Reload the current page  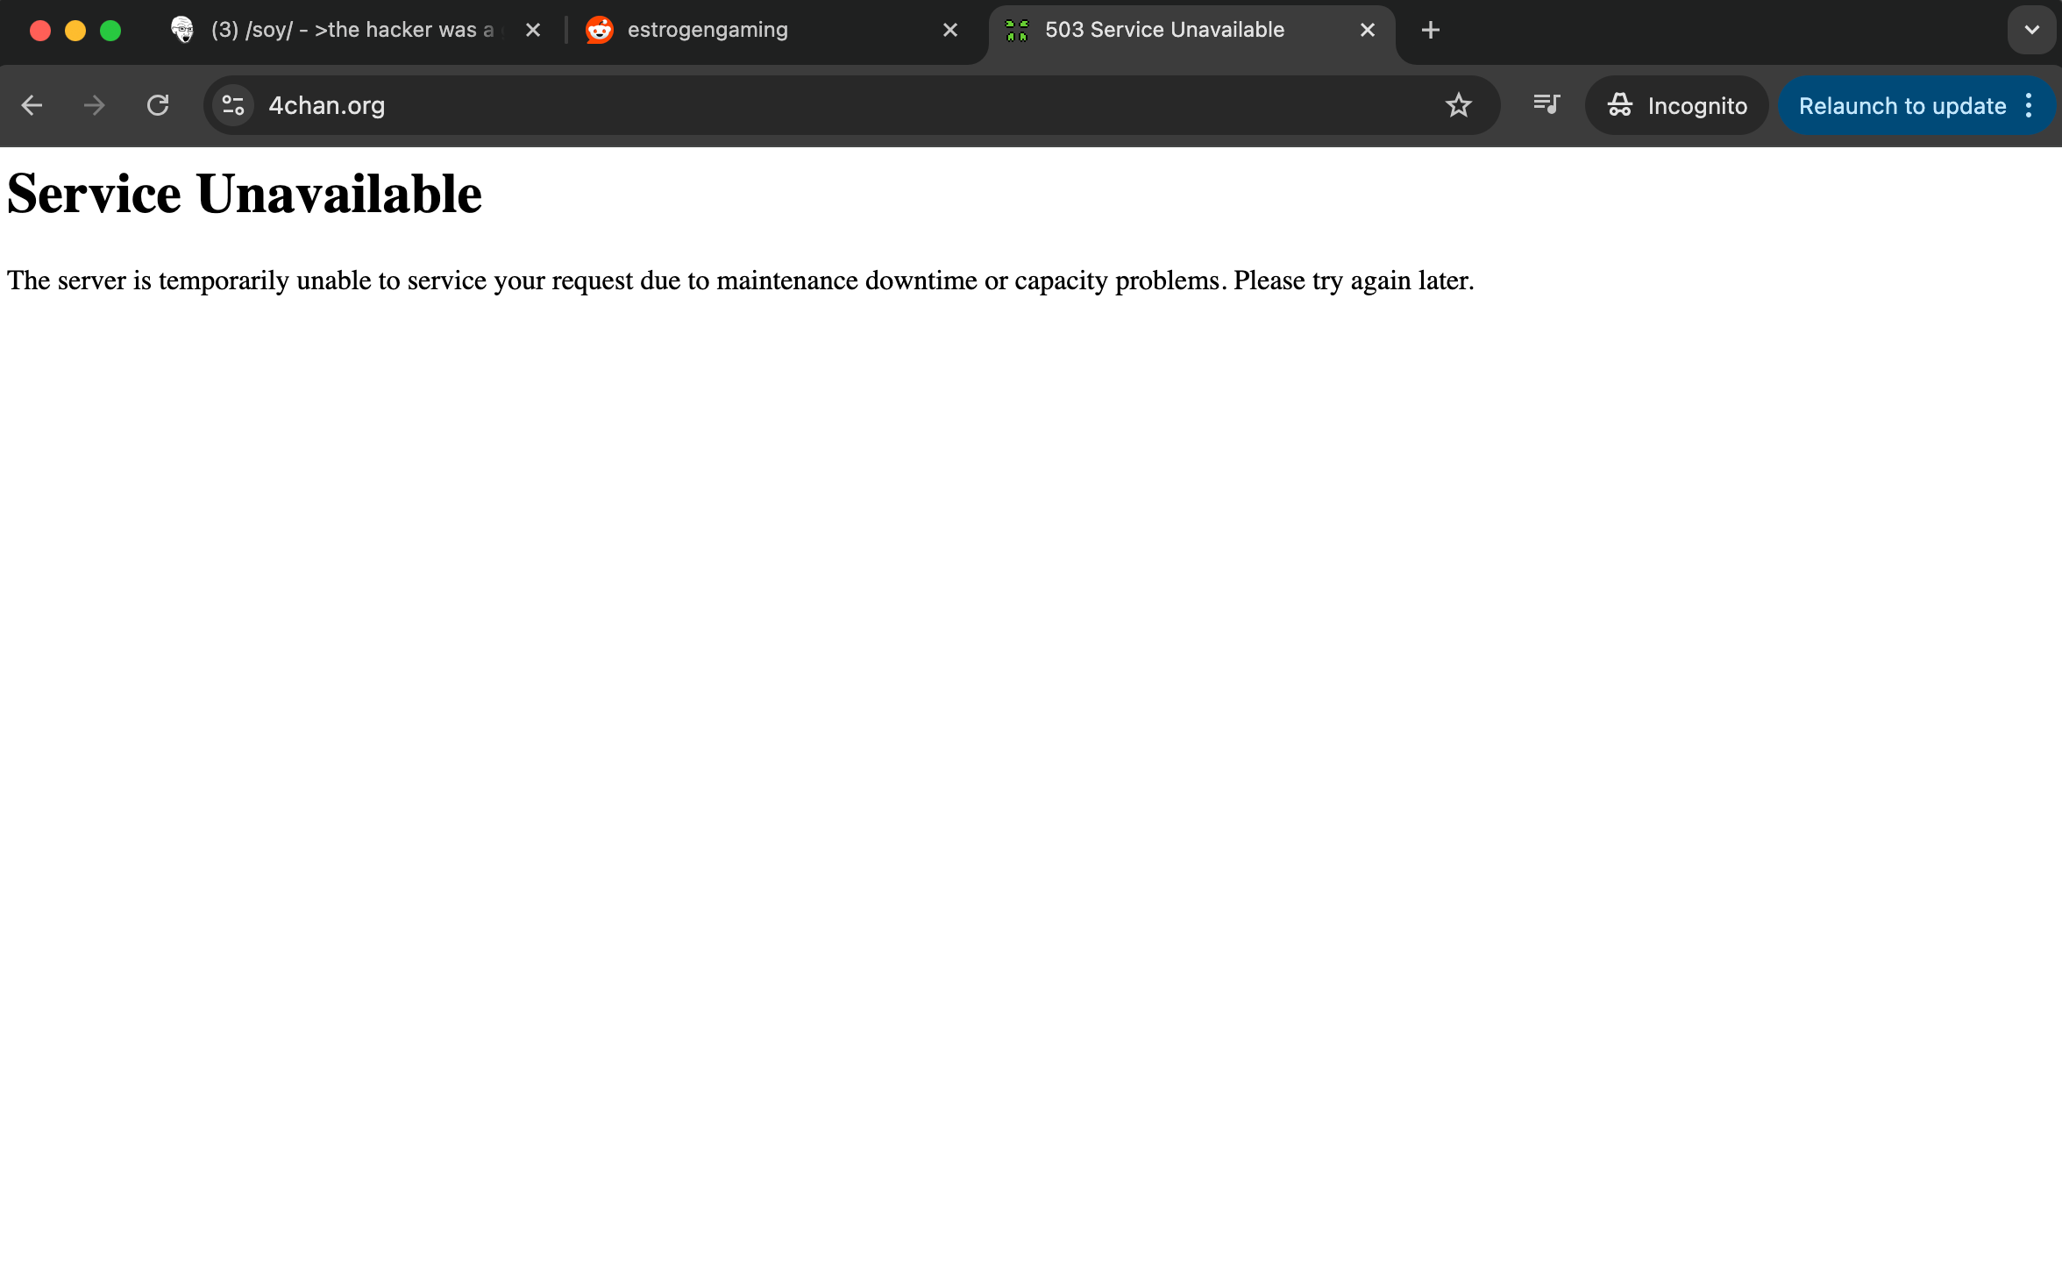click(158, 105)
